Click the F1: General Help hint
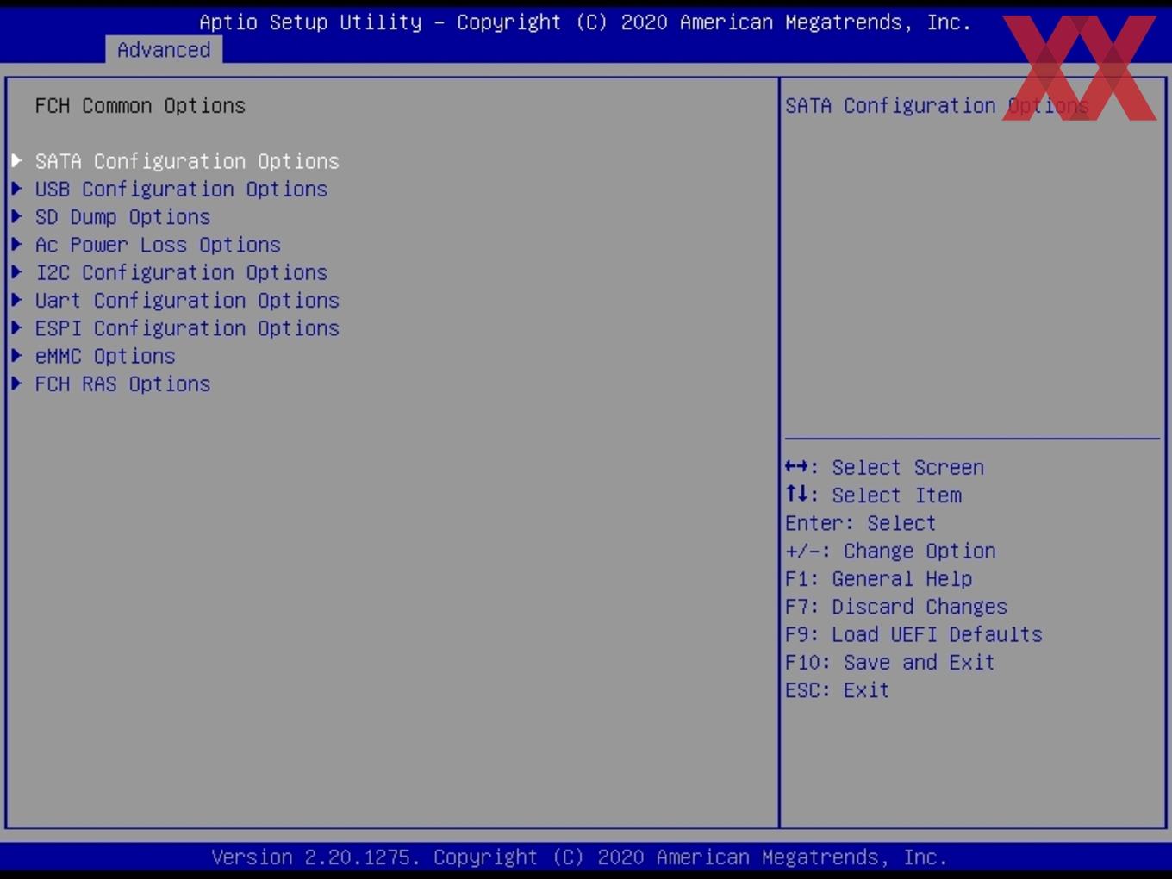 (879, 578)
